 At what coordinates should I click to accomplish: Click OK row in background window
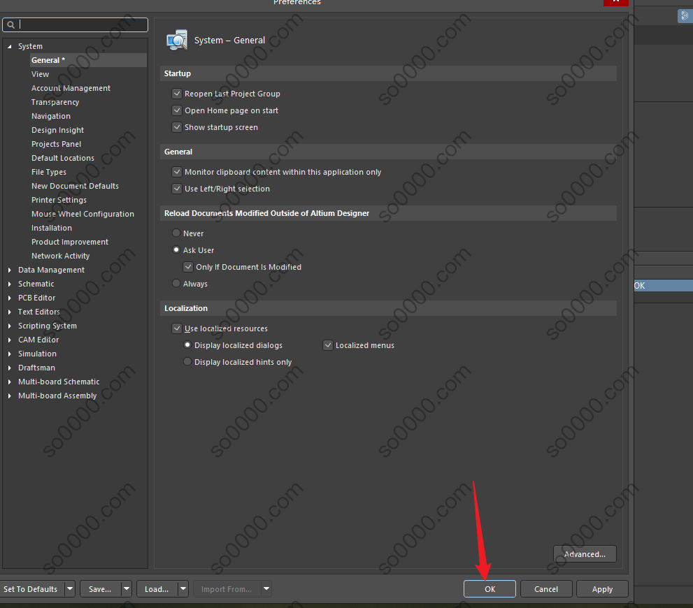(664, 286)
